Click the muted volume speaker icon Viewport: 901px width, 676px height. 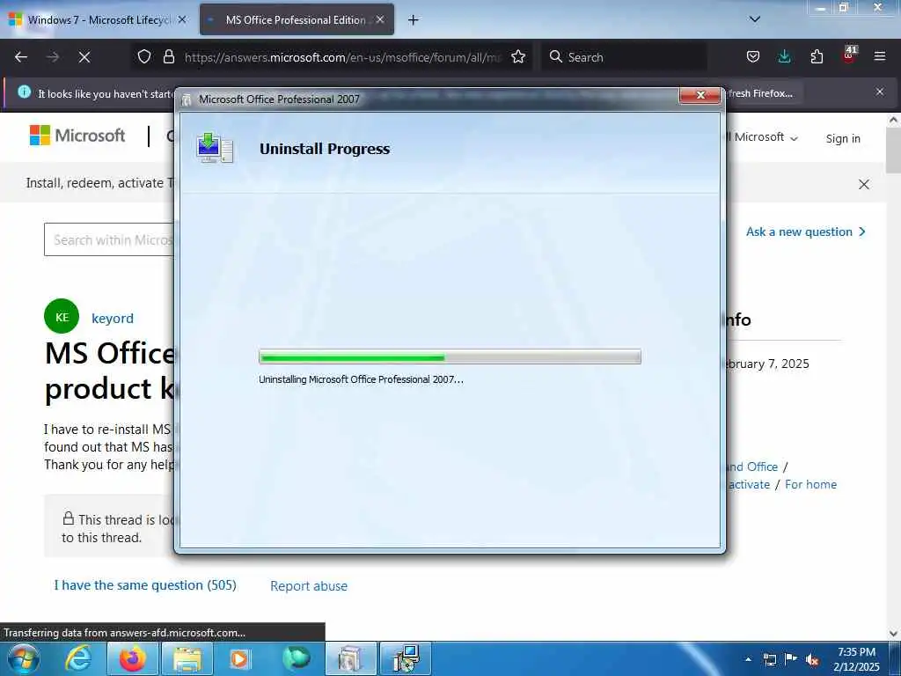(812, 660)
